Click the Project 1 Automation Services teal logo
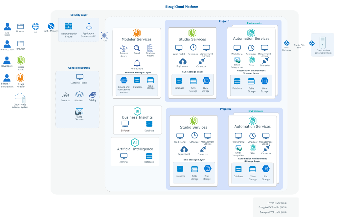This screenshot has width=338, height=217. point(251,33)
